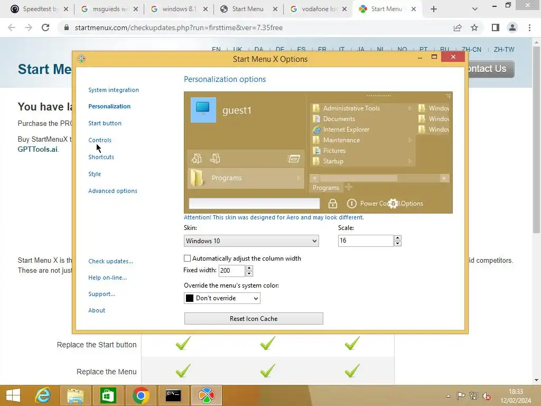
Task: Launch Internet Explorer from taskbar
Action: tap(43, 395)
